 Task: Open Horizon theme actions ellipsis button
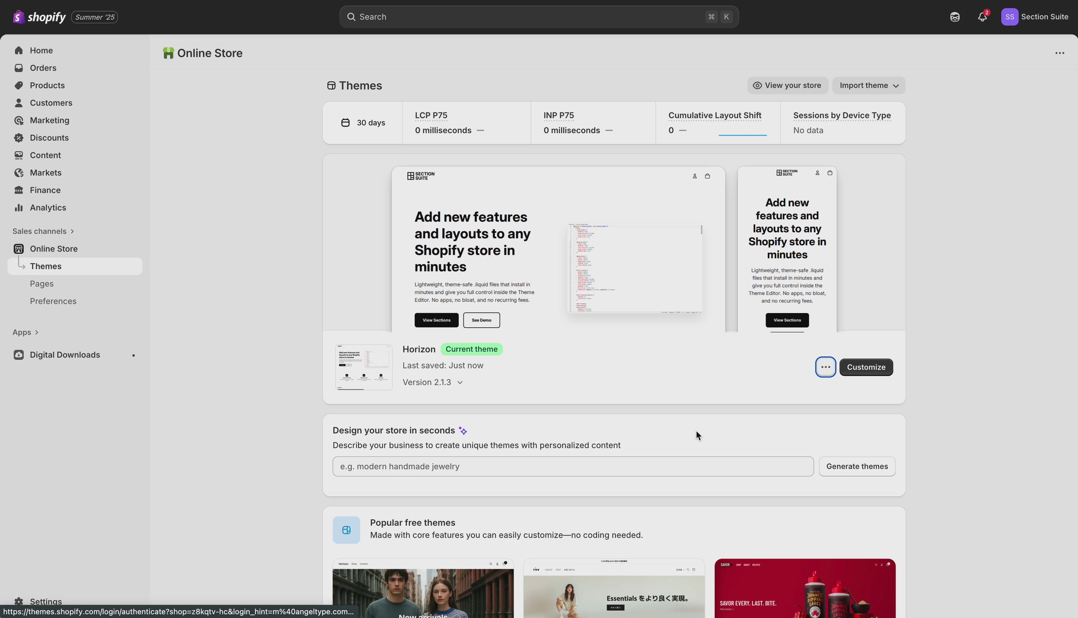(825, 367)
